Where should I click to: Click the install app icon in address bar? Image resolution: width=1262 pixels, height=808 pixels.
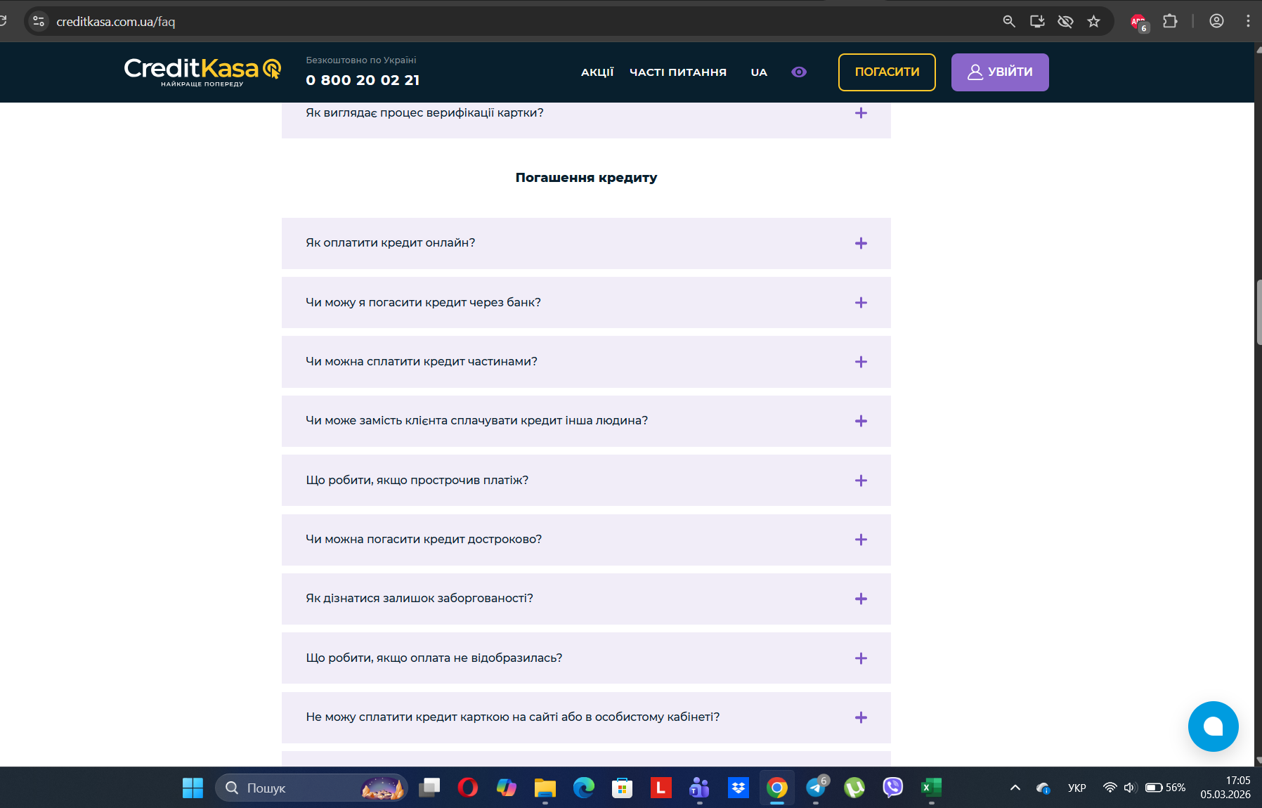point(1037,21)
